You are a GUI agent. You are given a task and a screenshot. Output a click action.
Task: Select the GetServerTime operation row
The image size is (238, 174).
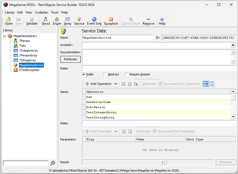[158, 102]
